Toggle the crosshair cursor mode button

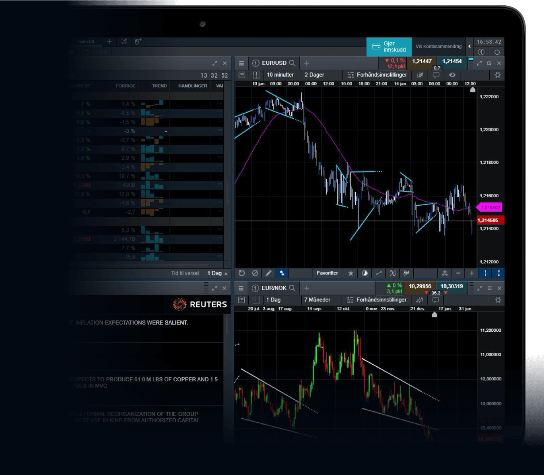485,273
